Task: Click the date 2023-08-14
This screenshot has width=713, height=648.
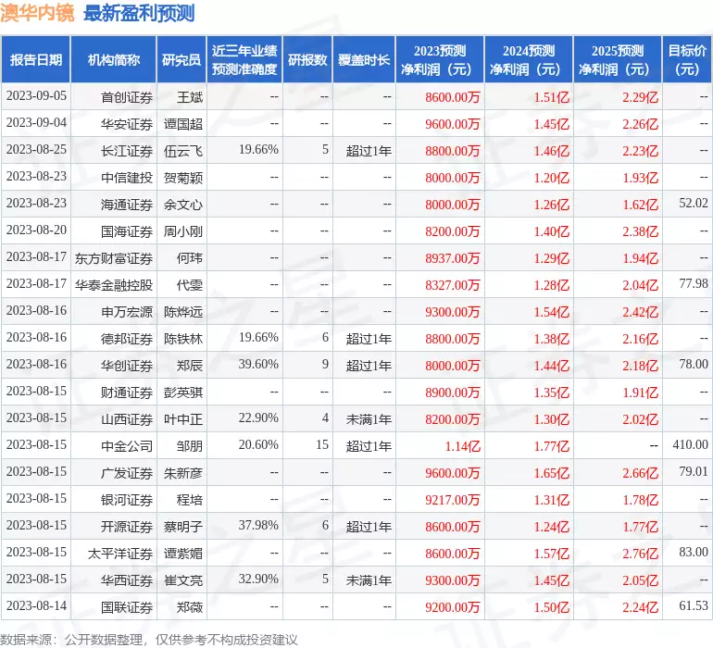Action: pos(36,606)
